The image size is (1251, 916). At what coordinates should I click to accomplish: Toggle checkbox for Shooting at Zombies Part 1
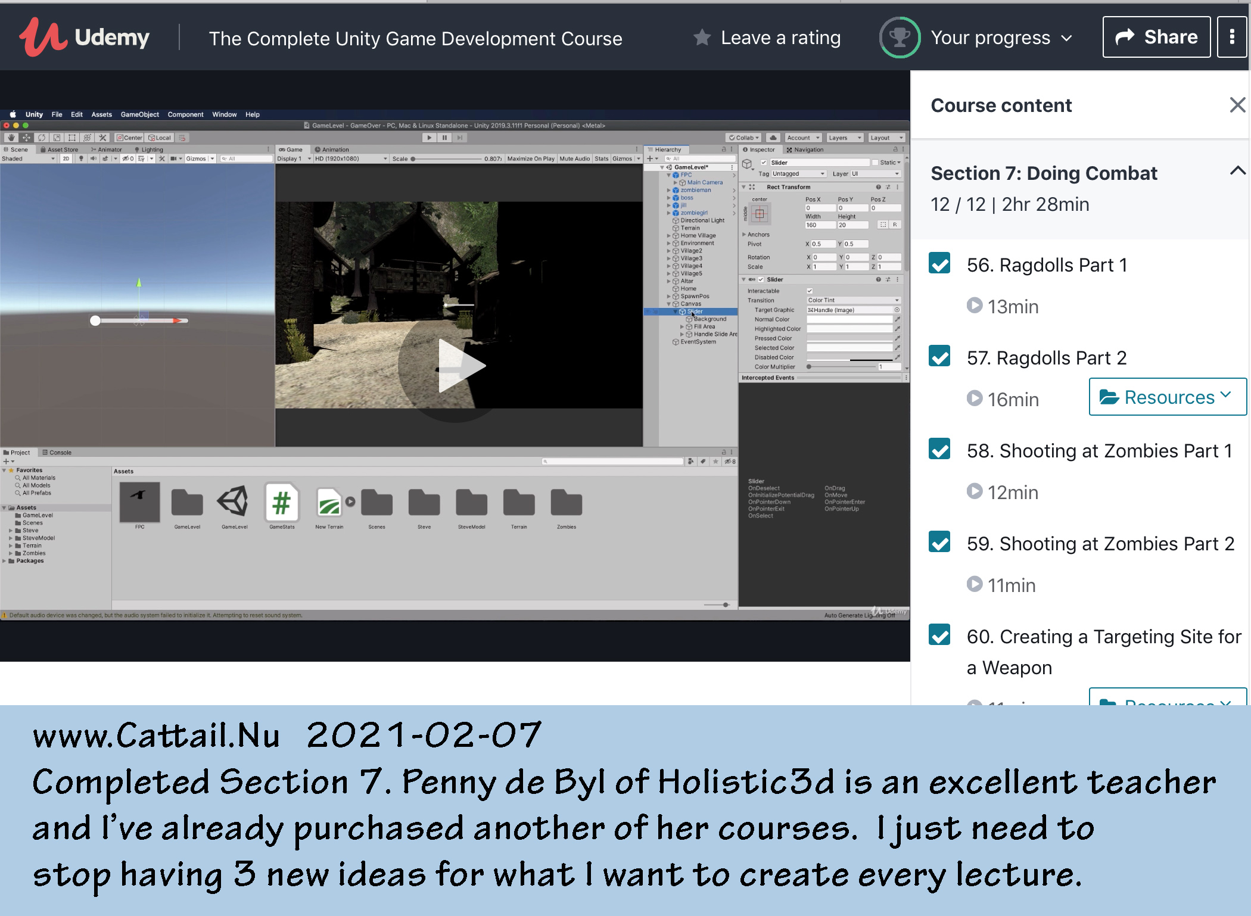coord(939,449)
